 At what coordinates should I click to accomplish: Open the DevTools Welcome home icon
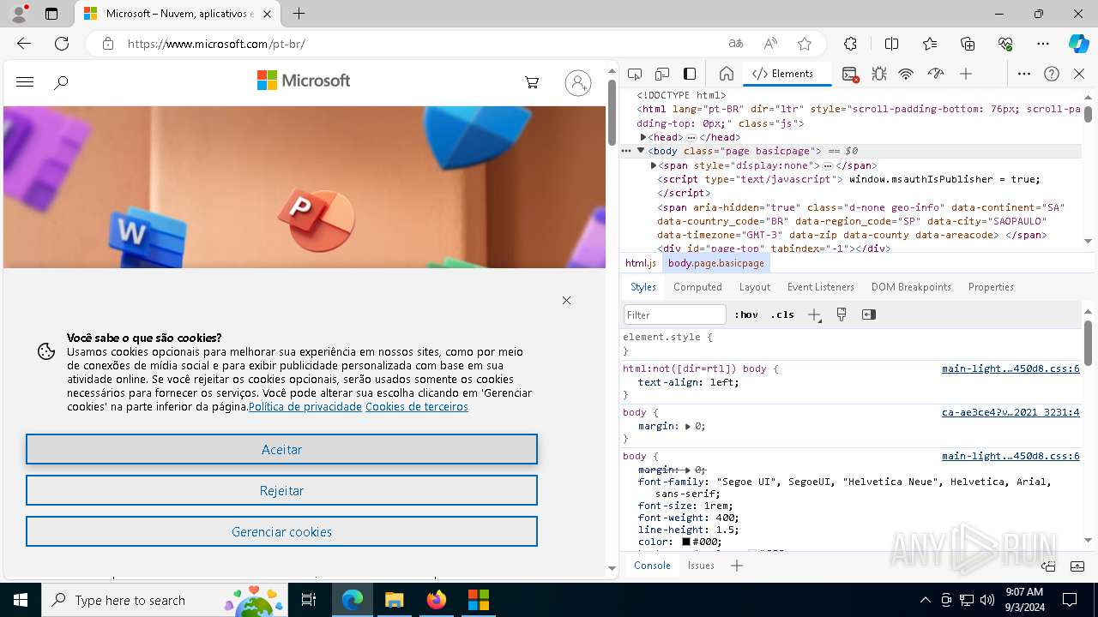coord(726,74)
